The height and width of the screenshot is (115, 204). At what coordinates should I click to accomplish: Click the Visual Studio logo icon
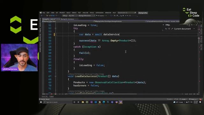[x=41, y=13]
